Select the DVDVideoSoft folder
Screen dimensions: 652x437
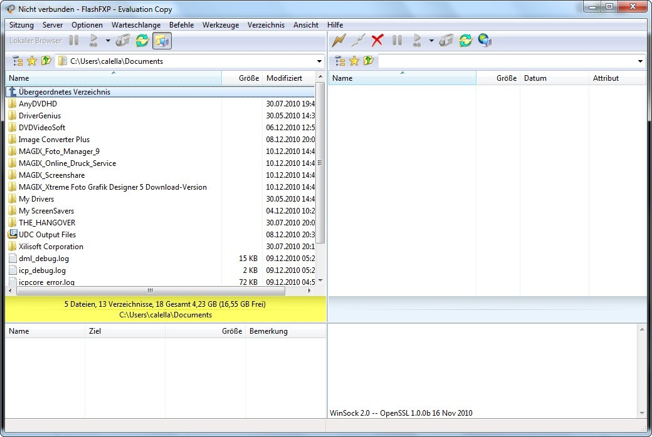[41, 128]
